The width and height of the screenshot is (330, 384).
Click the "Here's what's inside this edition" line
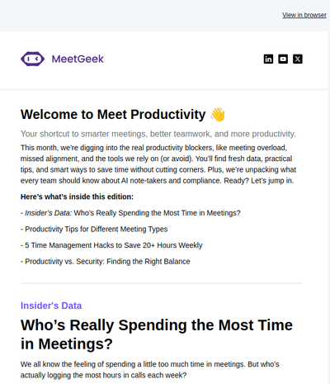[77, 197]
